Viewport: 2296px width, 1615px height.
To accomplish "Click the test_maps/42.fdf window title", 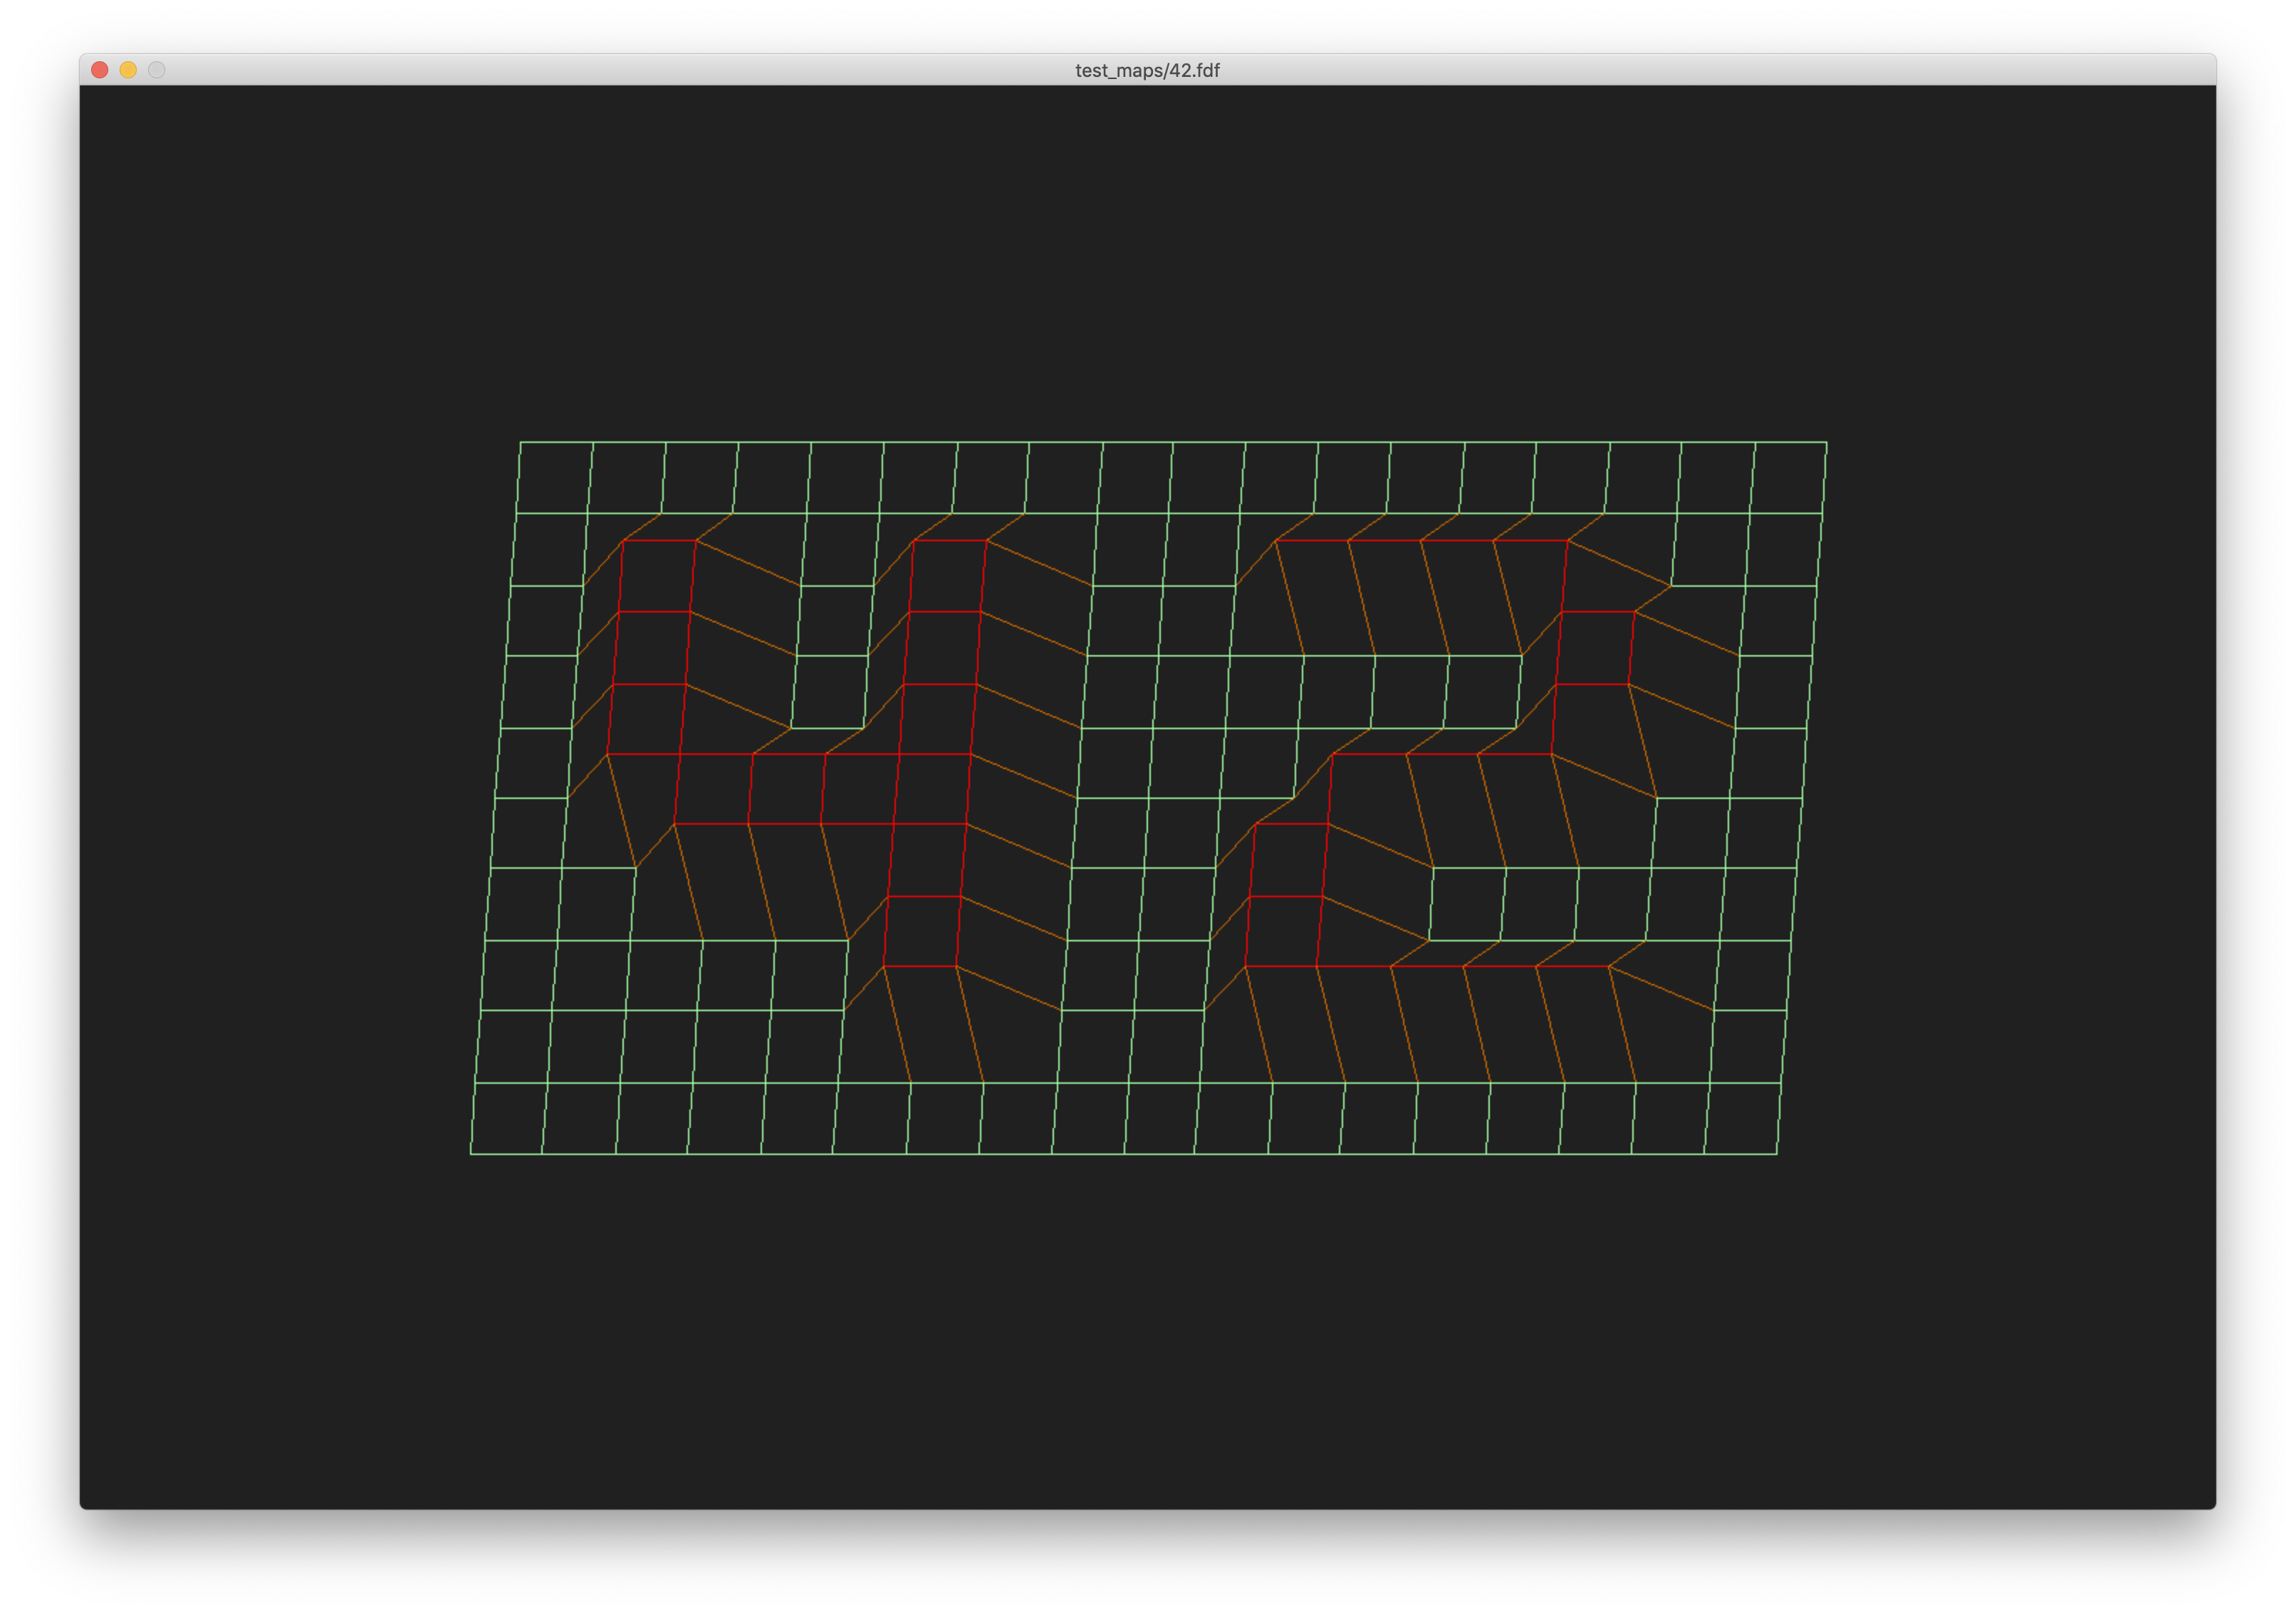I will pyautogui.click(x=1147, y=70).
